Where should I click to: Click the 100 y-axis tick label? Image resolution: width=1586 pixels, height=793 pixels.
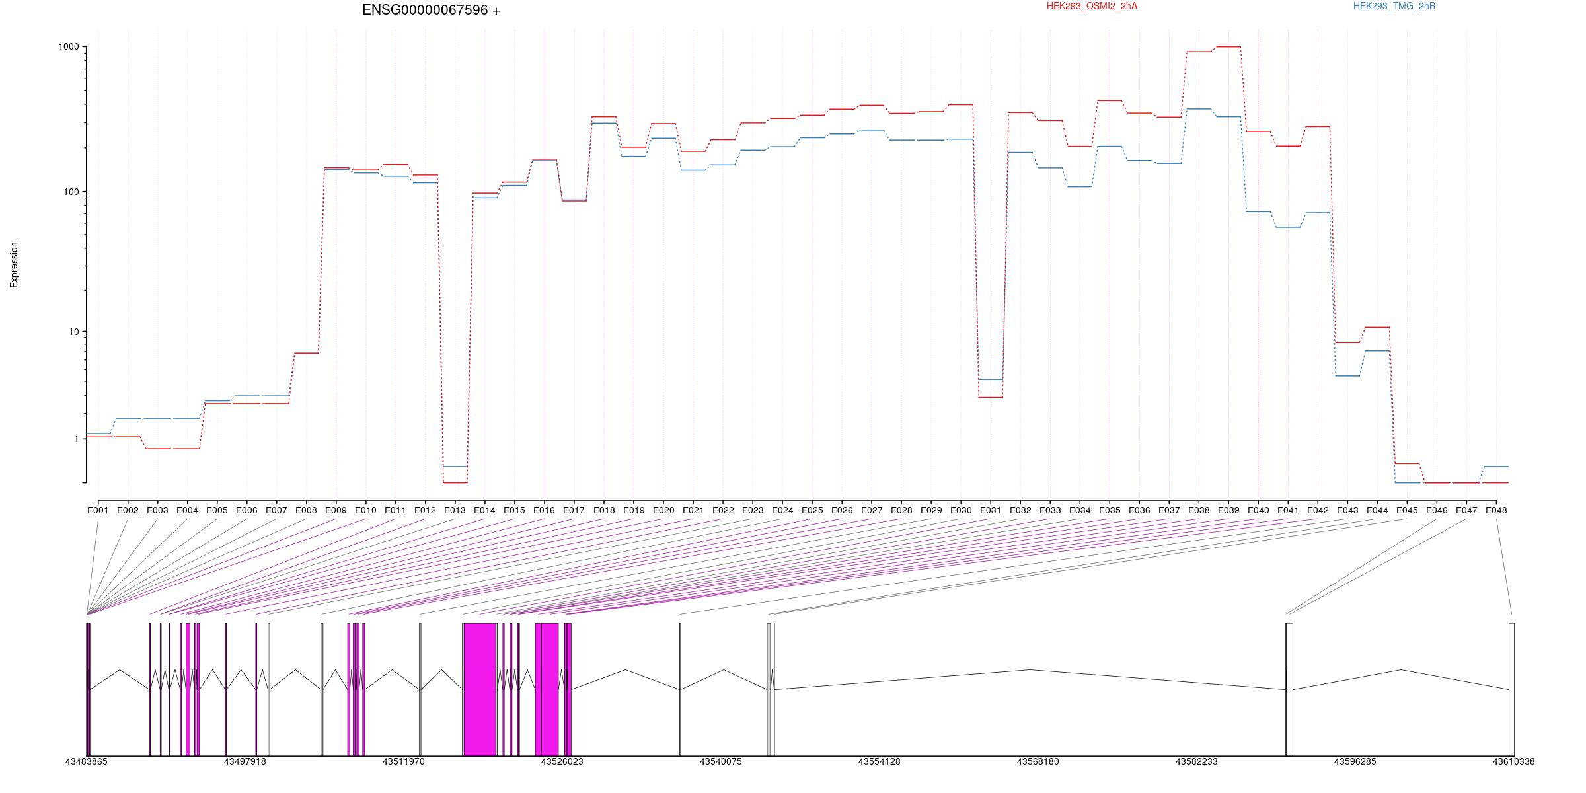71,192
